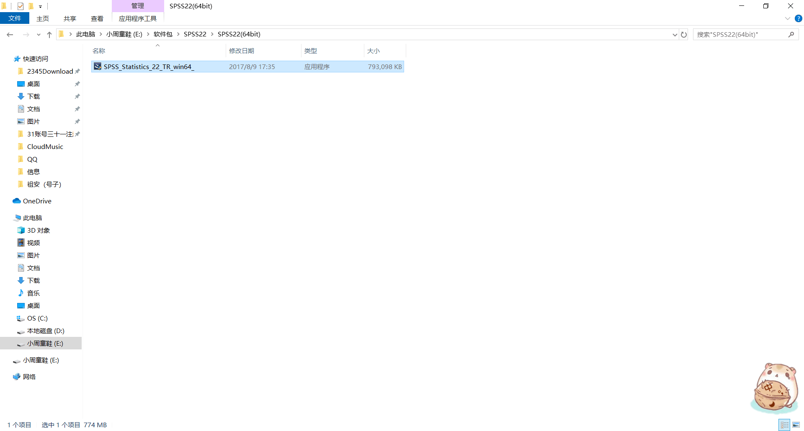Viewport: 804px width, 431px height.
Task: Open the 祖安（号子）folder
Action: [x=44, y=185]
